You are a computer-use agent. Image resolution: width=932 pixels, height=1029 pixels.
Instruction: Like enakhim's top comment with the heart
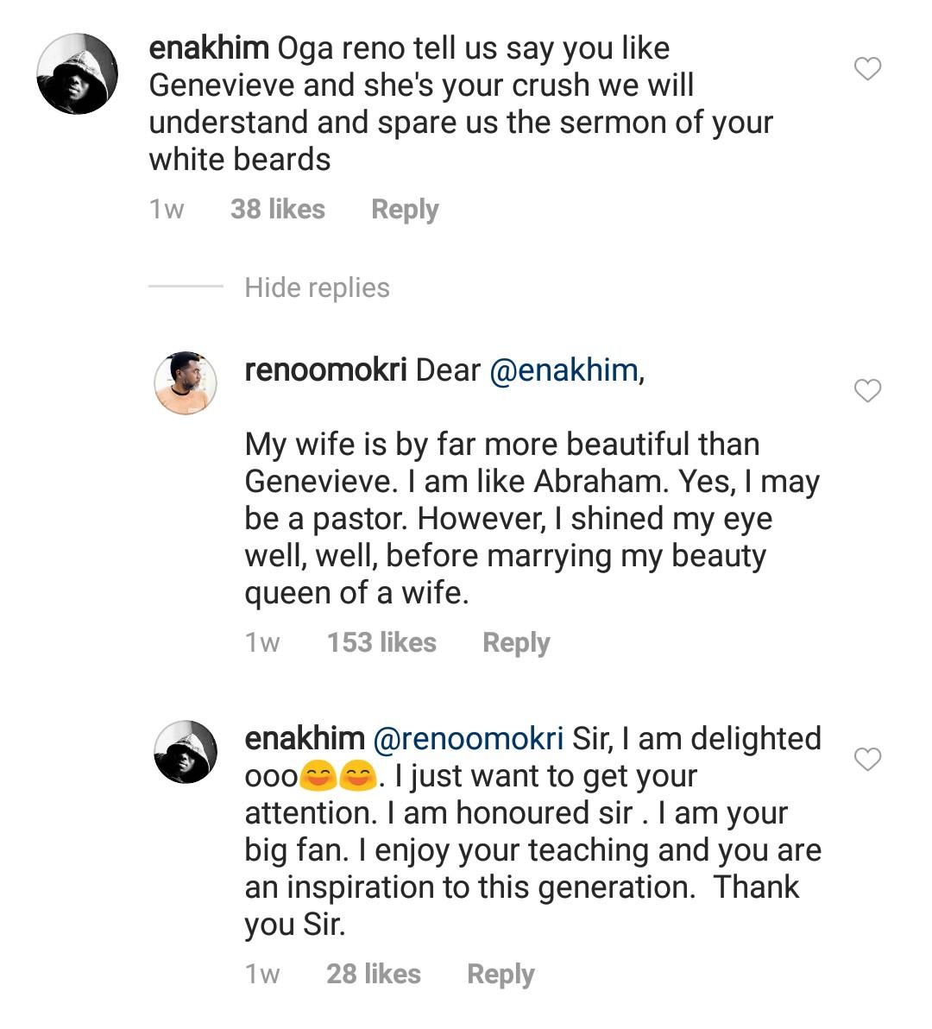tap(867, 69)
